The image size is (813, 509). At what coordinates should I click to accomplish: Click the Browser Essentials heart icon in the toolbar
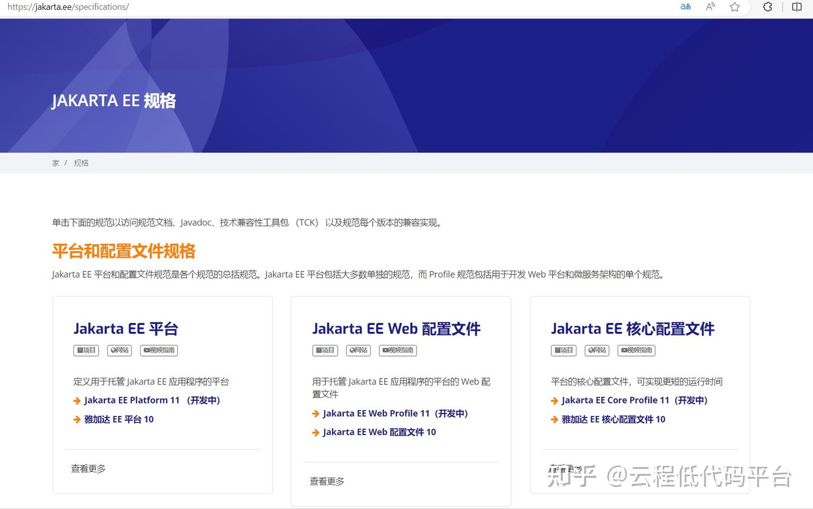click(767, 7)
